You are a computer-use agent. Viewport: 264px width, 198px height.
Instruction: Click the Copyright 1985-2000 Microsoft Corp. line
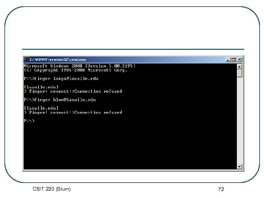pyautogui.click(x=76, y=70)
